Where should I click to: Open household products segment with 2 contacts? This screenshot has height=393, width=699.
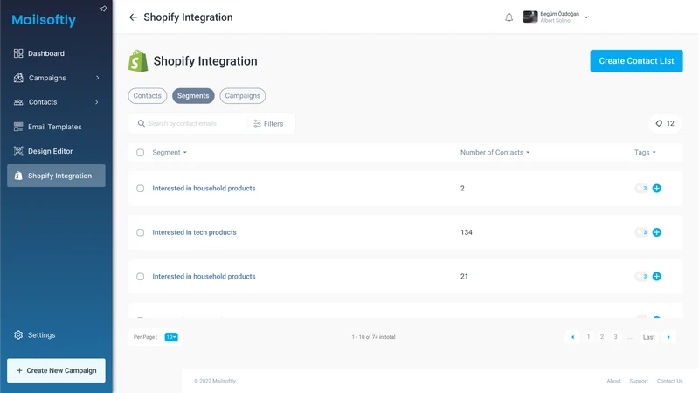tap(204, 189)
